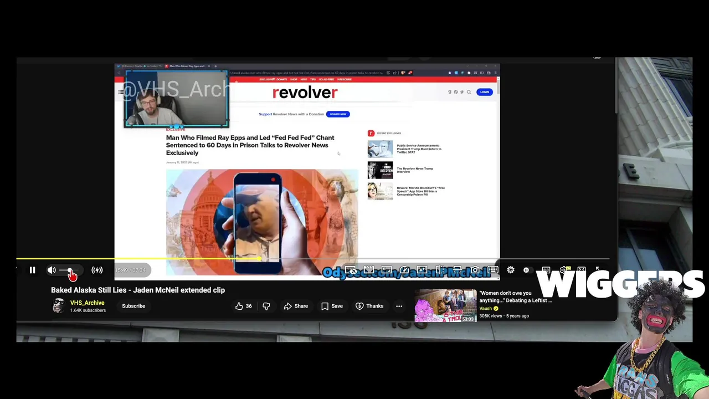Image resolution: width=709 pixels, height=399 pixels.
Task: Open 'Women don't owe you anything...' video title
Action: pos(515,296)
